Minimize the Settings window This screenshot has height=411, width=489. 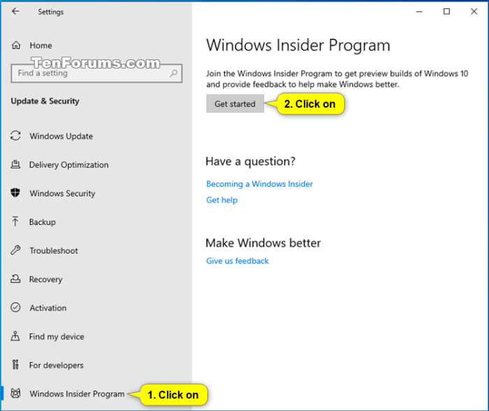click(x=419, y=12)
